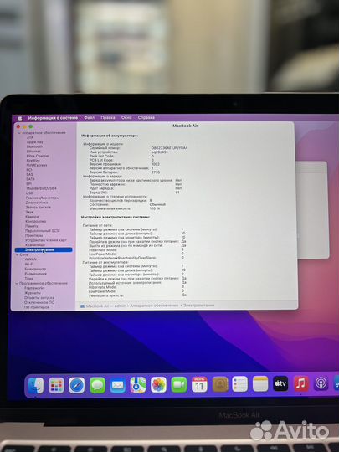This screenshot has height=452, width=339.
Task: Select Frameworks in the sidebar
Action: click(34, 288)
